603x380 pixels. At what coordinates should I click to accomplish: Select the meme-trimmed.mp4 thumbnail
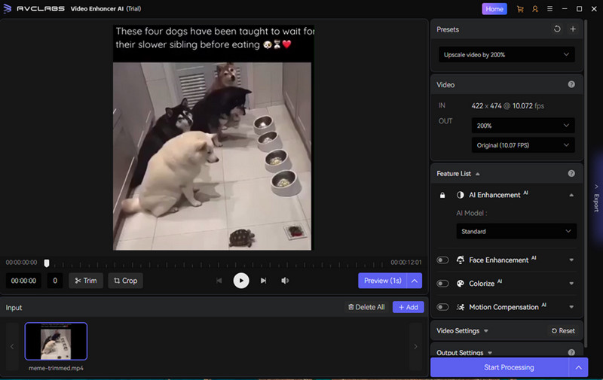(56, 341)
